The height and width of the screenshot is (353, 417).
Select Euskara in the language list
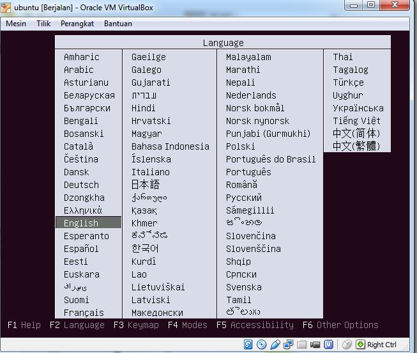pos(81,274)
